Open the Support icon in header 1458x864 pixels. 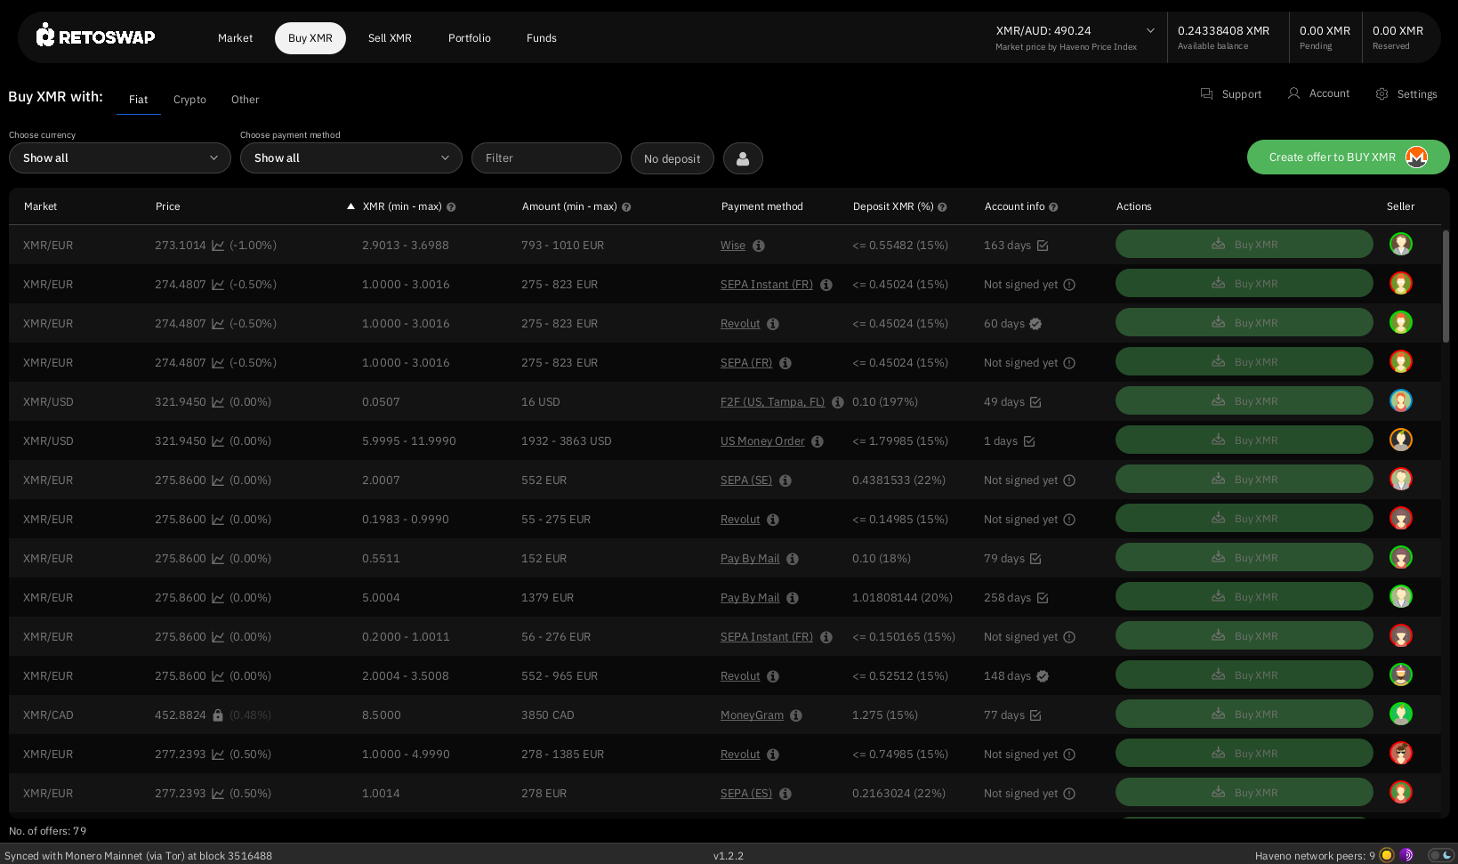1206,93
